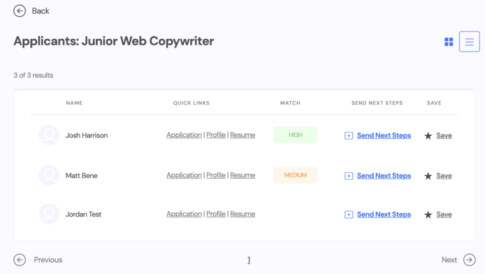Go to the Next page arrow
485x274 pixels.
coord(469,260)
